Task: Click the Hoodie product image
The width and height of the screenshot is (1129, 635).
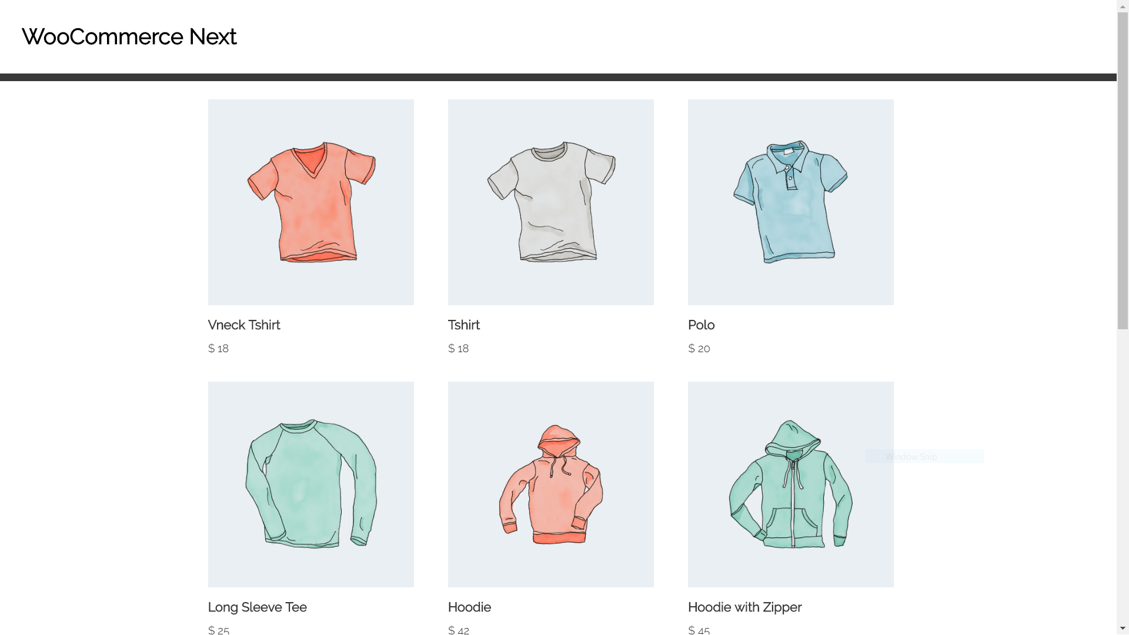Action: (550, 484)
